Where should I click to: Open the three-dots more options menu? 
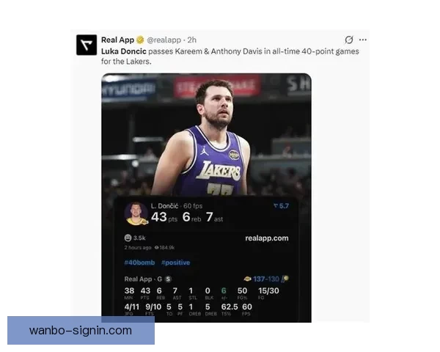(x=363, y=40)
